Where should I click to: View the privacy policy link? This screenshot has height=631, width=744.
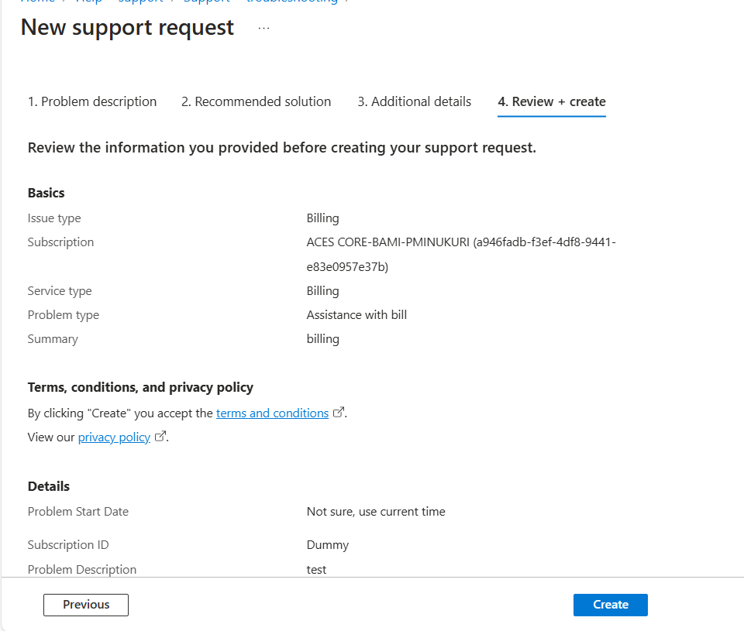(115, 437)
